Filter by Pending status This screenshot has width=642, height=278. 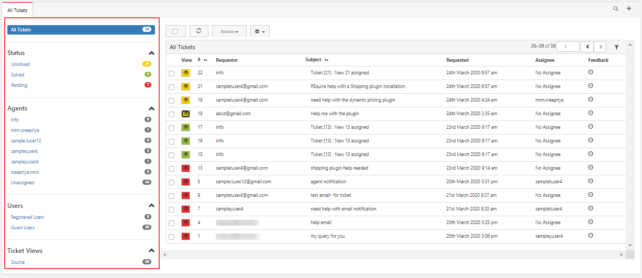[19, 85]
